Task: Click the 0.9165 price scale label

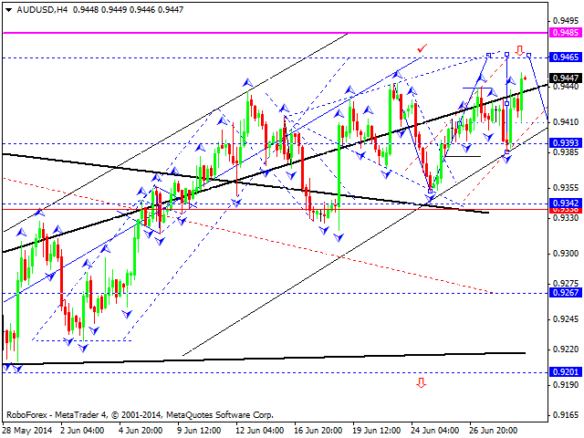Action: coord(566,414)
